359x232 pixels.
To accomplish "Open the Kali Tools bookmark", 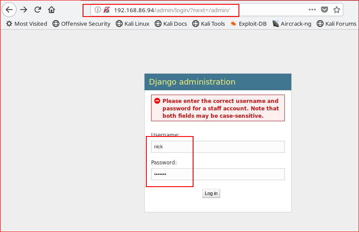I will point(209,24).
